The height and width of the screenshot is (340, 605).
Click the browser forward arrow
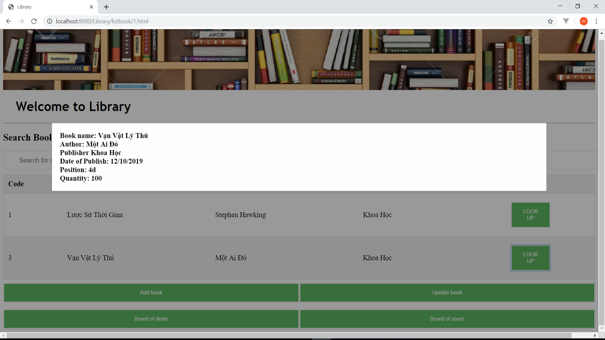click(21, 21)
